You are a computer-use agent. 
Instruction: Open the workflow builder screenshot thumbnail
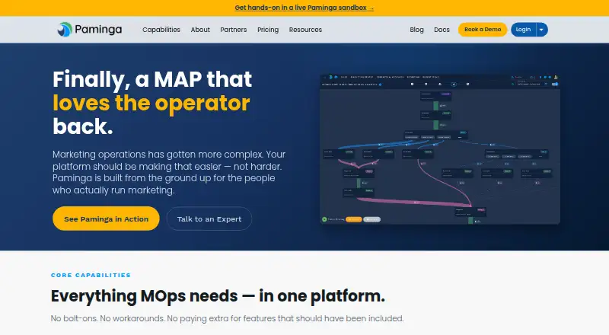pos(440,148)
